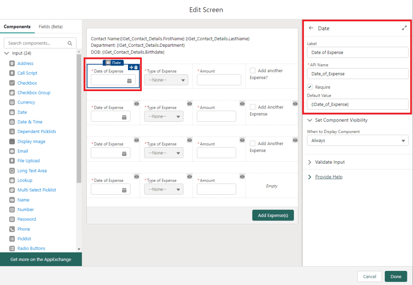Click Get more on the AppExchange
This screenshot has height=285, width=413.
41,260
